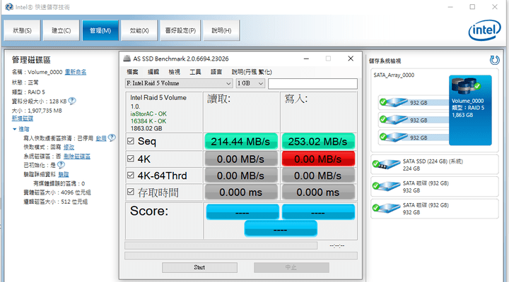Start the AS SSD benchmark
509x282 pixels.
pos(199,267)
